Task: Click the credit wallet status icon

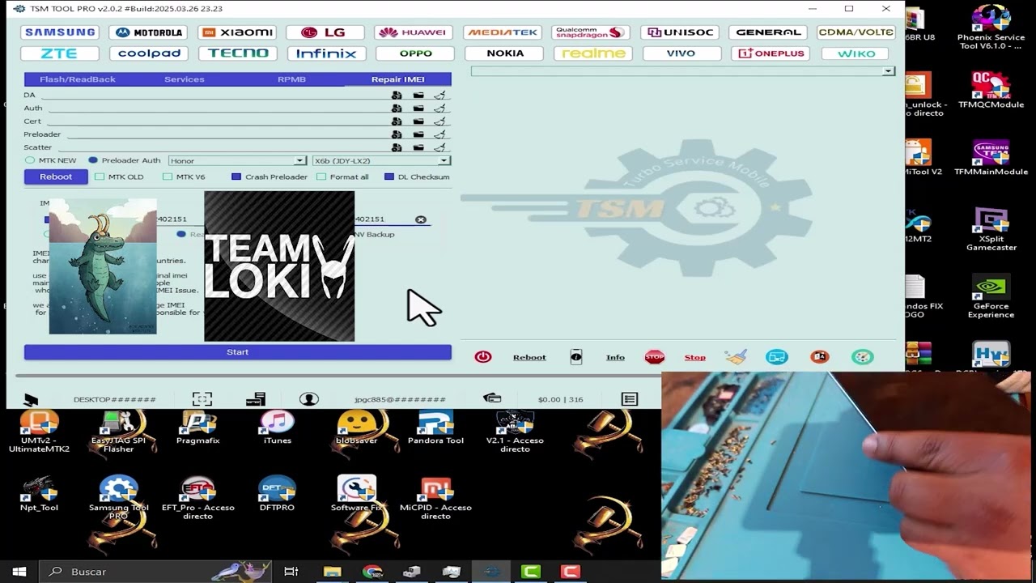Action: point(492,398)
